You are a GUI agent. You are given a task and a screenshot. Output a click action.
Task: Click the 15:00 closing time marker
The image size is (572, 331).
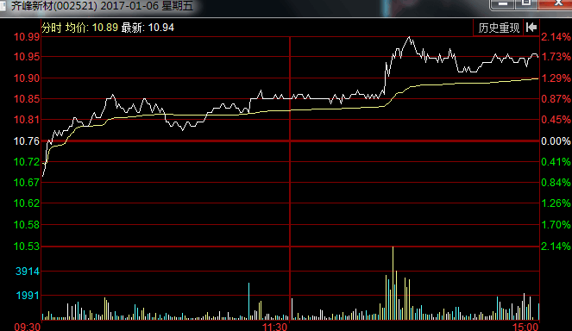[x=525, y=327]
